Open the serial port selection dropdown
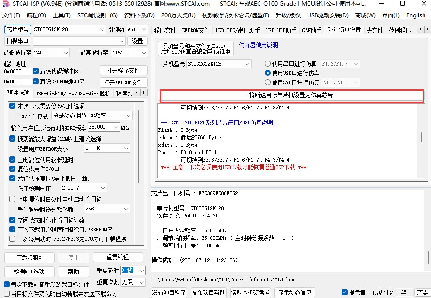This screenshot has width=431, height=298. click(79, 41)
